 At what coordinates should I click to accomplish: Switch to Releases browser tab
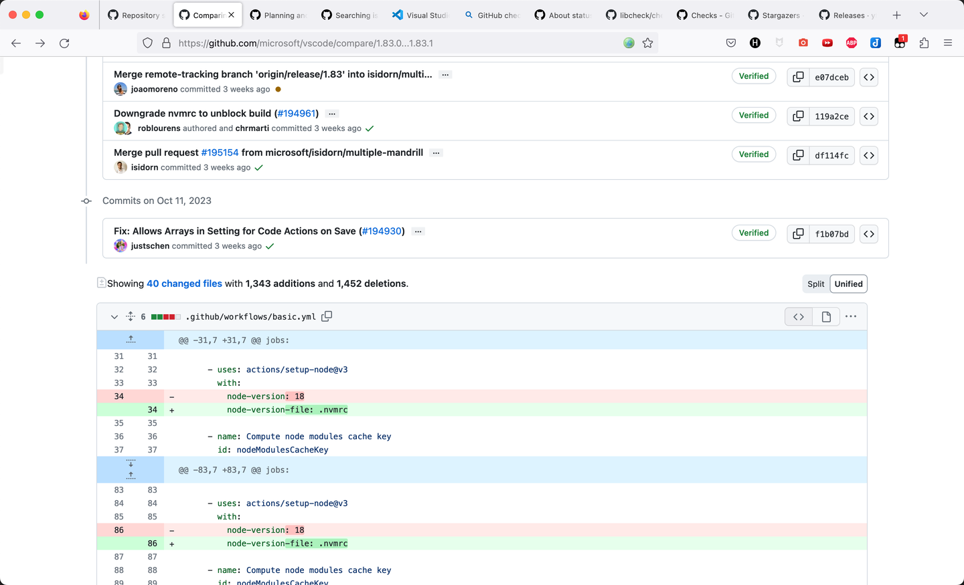point(848,15)
